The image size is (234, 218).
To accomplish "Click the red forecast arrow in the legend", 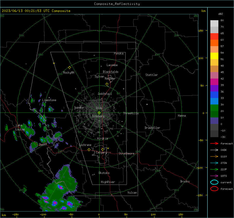I will [x=214, y=143].
